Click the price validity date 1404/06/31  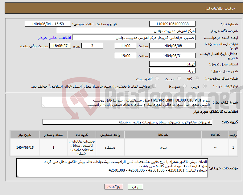point(172,56)
